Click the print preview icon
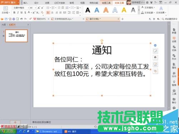Viewport: 179px width, 134px height. (18, 19)
